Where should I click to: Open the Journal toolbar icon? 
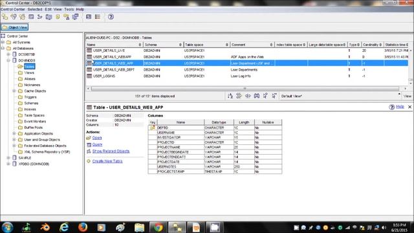coord(58,17)
